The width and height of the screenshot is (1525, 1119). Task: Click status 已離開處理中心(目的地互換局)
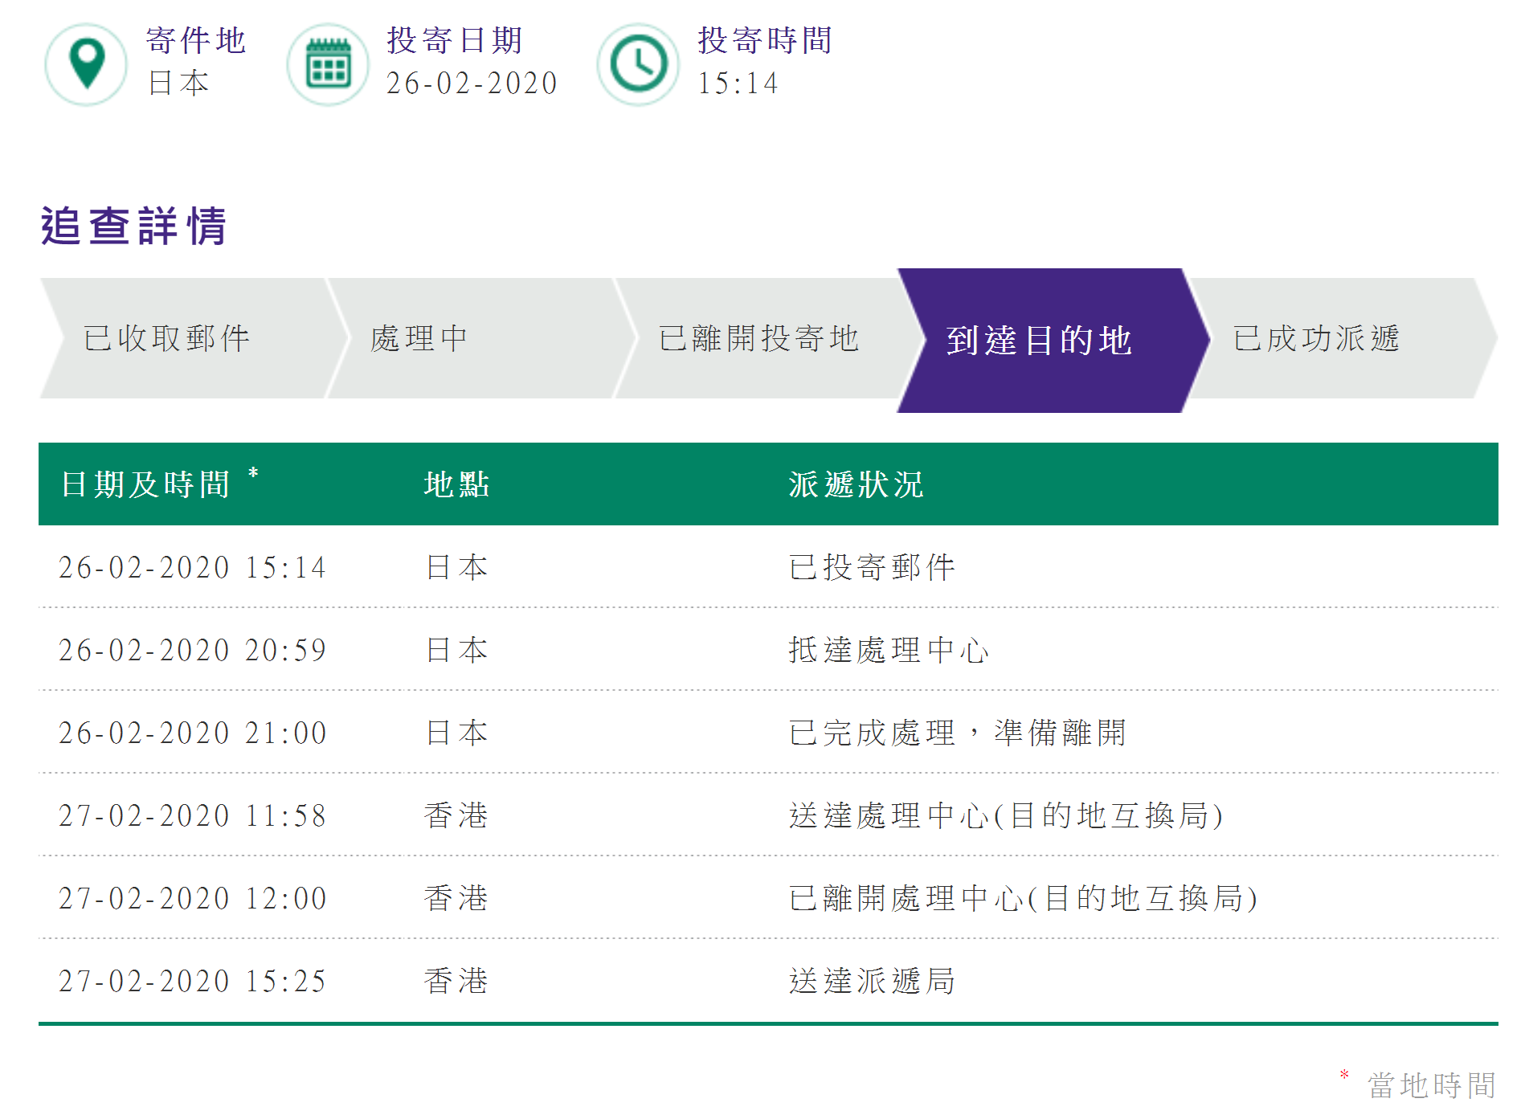(1024, 898)
